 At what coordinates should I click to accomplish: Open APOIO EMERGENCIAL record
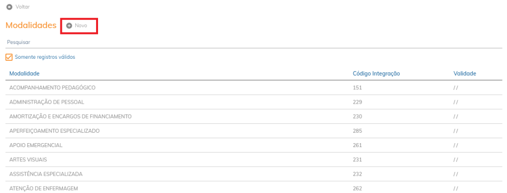pos(254,145)
